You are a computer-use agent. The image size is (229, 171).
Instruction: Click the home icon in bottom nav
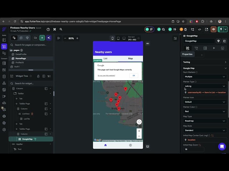(x=106, y=145)
